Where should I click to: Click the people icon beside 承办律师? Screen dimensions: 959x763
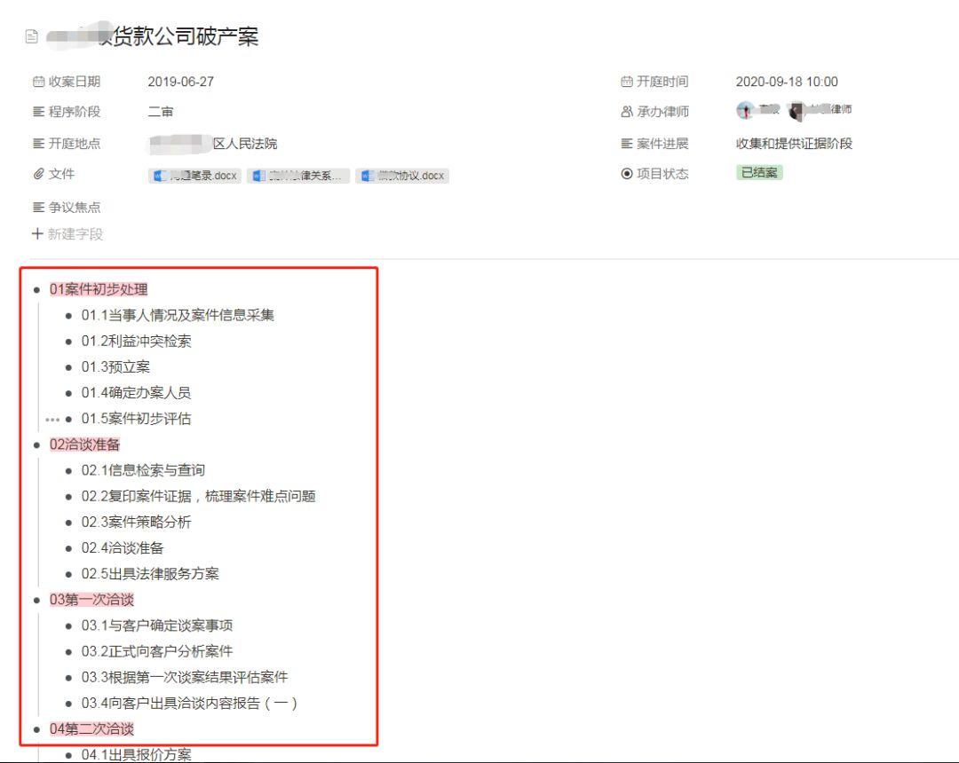pos(627,112)
